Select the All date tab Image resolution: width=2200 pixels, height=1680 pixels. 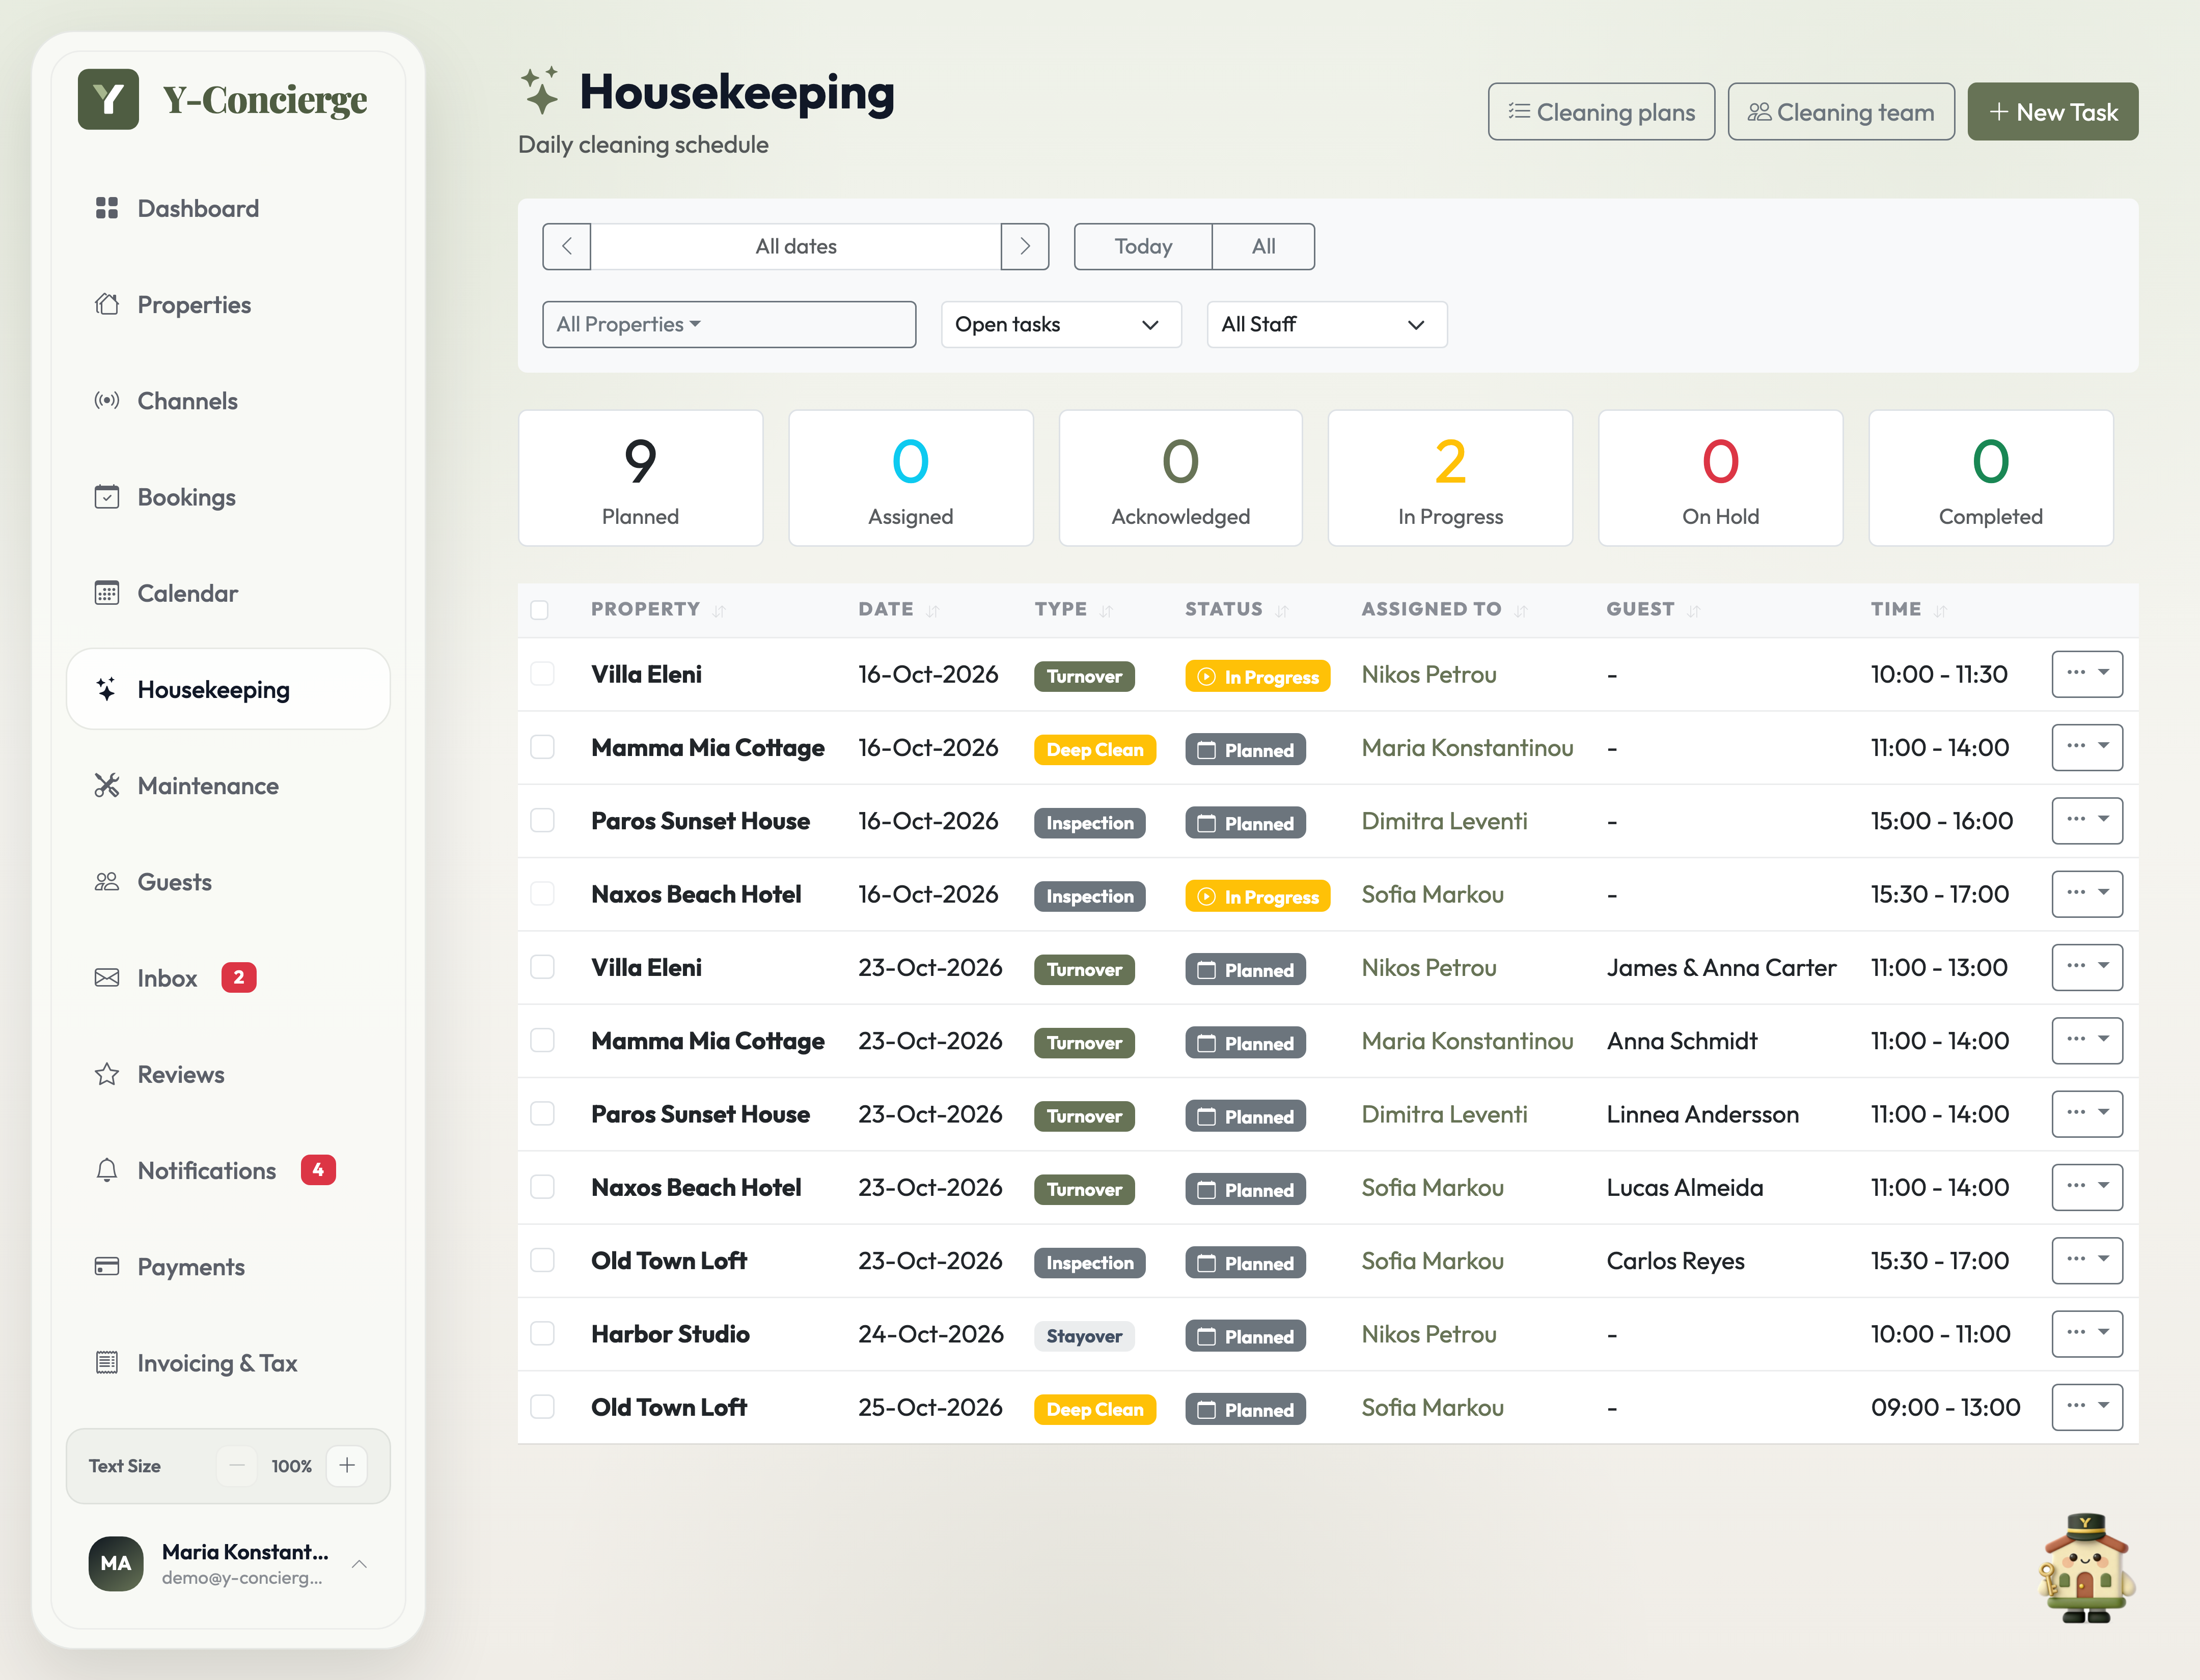point(1263,246)
